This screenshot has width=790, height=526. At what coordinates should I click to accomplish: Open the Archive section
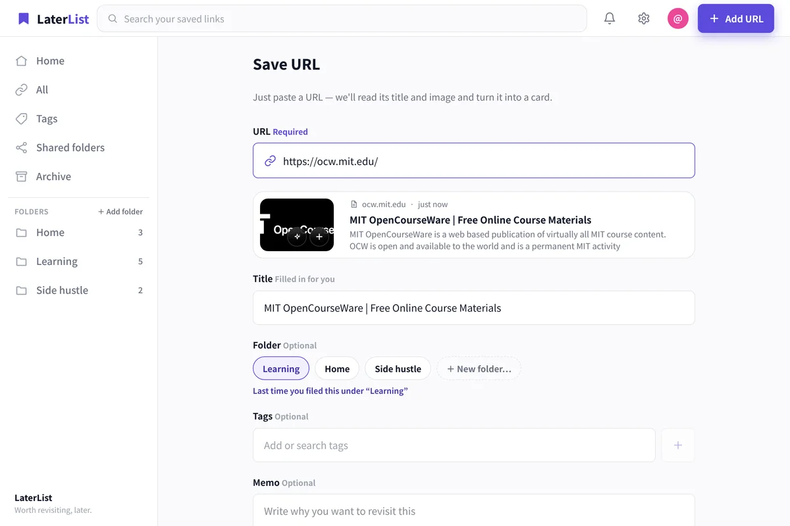[79, 176]
